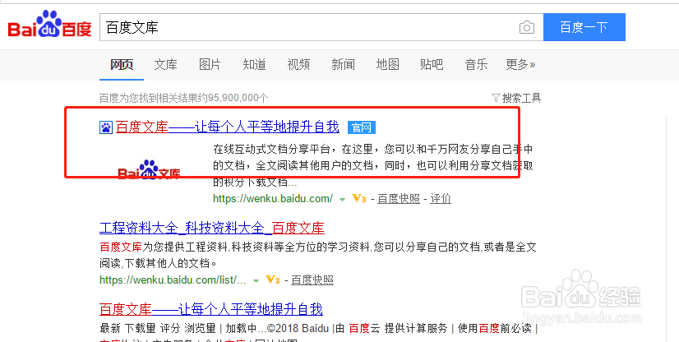Open 百度快照 of the first result
This screenshot has height=342, width=679.
(x=399, y=199)
